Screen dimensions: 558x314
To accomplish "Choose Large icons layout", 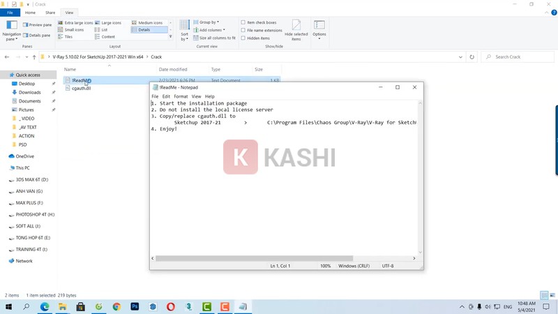I will [108, 23].
